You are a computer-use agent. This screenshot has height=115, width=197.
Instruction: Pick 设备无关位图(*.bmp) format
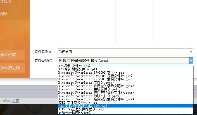(x=125, y=112)
